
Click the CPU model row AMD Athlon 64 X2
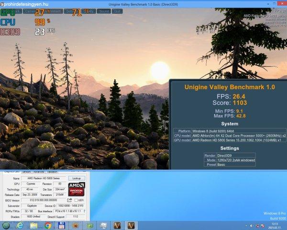(x=230, y=136)
